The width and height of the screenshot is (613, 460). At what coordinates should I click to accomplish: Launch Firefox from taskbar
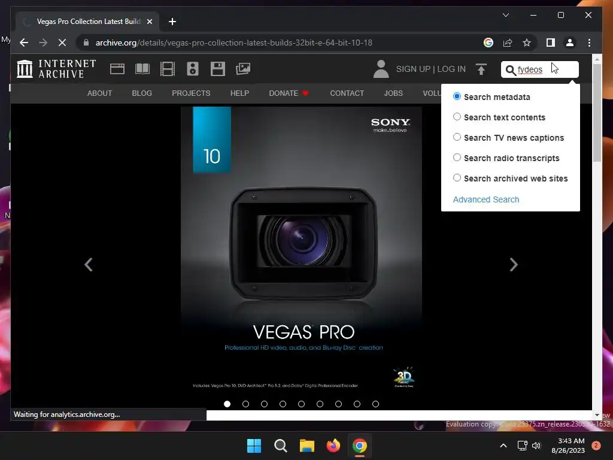point(333,446)
